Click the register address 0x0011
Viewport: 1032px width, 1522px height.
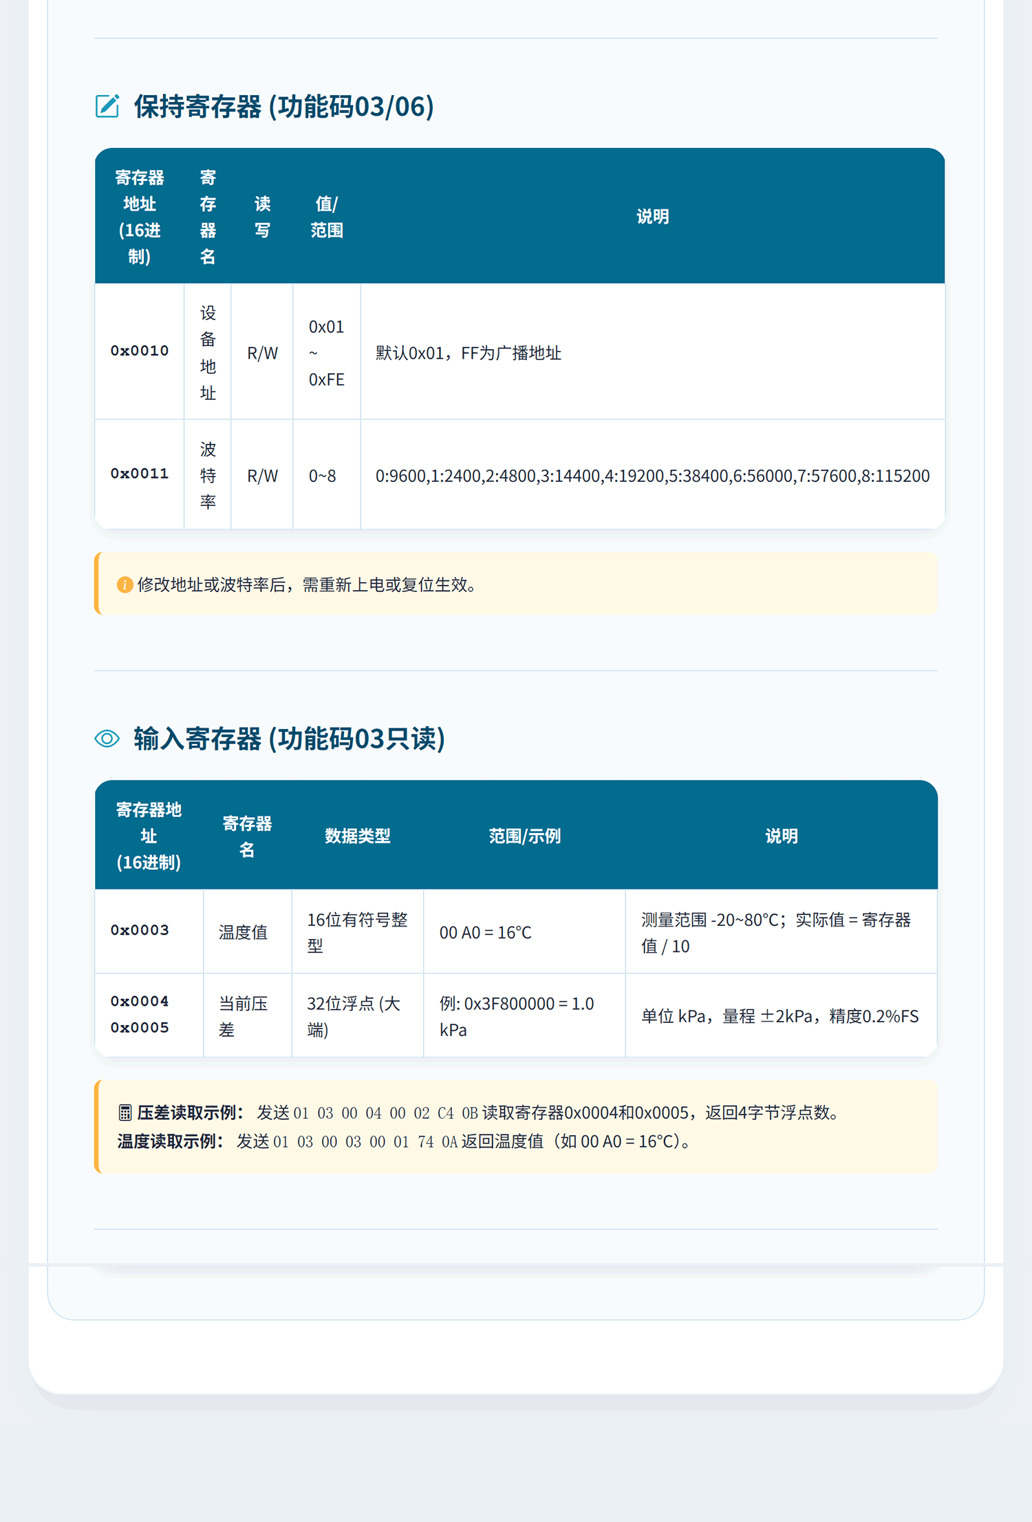140,474
